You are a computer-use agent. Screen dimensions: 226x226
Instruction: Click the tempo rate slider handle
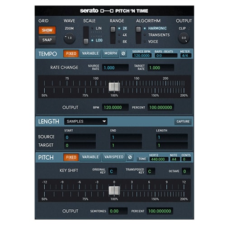[x=114, y=87]
